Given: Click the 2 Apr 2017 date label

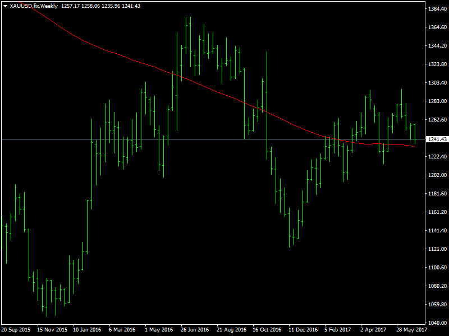Looking at the screenshot, I should click(x=373, y=330).
